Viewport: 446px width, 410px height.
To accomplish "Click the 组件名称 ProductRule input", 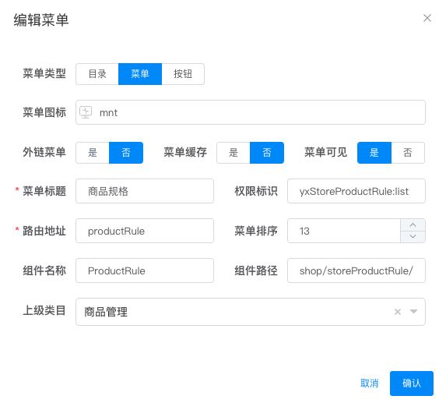I will coord(145,270).
